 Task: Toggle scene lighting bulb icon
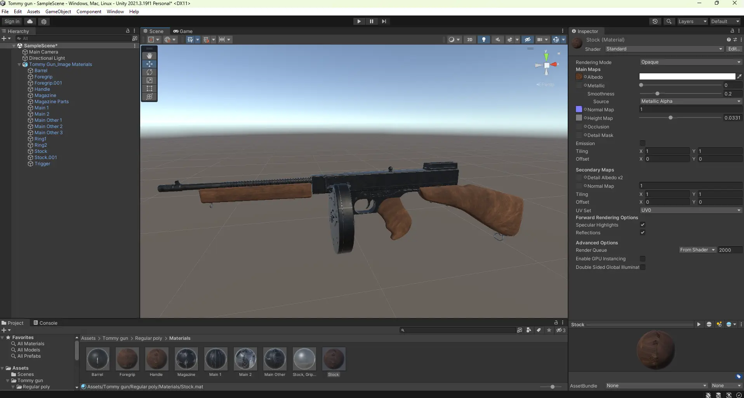483,40
